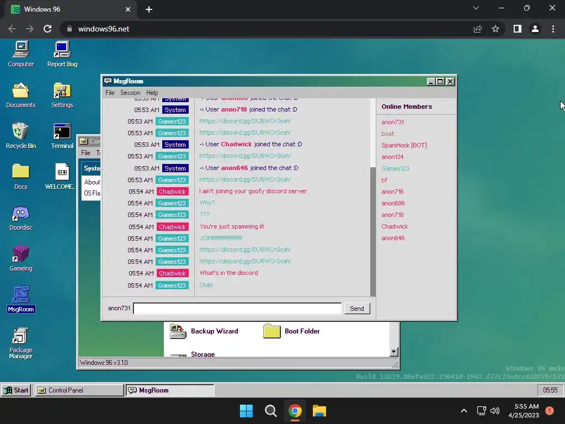The width and height of the screenshot is (565, 424).
Task: Select the MsgRoom desktop icon
Action: (20, 299)
